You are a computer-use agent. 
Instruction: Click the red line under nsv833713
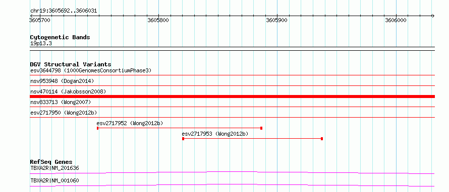pyautogui.click(x=233, y=107)
